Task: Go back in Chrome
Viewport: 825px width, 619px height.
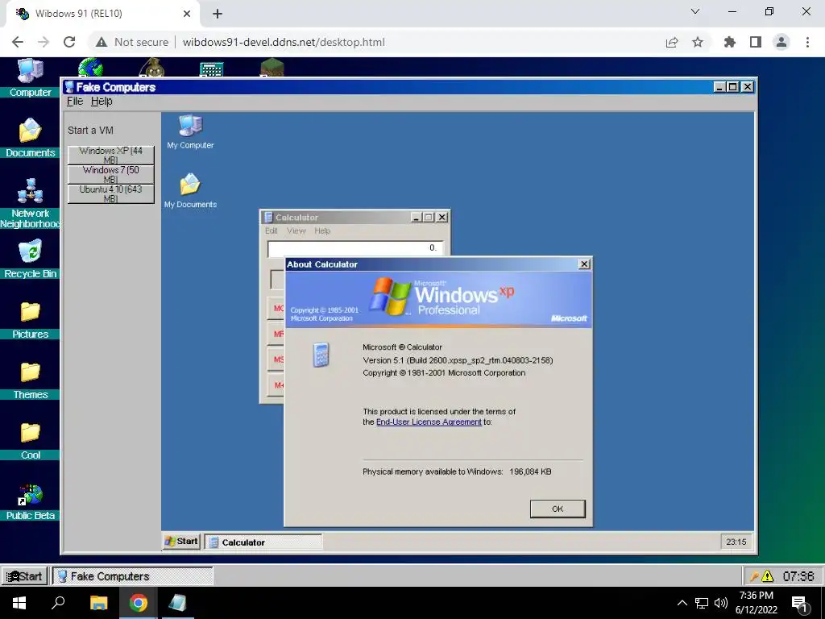Action: pos(18,42)
